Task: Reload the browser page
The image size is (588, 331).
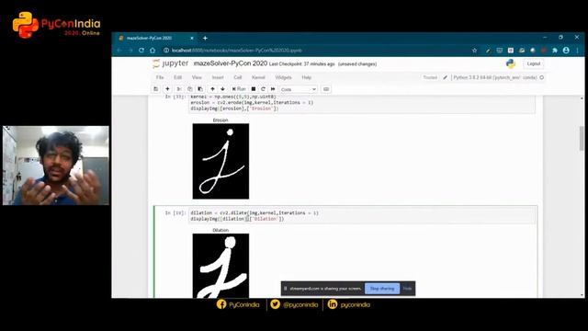Action: click(x=141, y=50)
